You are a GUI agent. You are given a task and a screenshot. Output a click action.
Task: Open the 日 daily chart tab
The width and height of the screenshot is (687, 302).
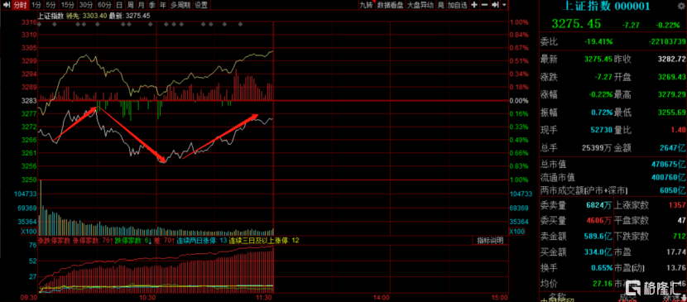tap(119, 5)
